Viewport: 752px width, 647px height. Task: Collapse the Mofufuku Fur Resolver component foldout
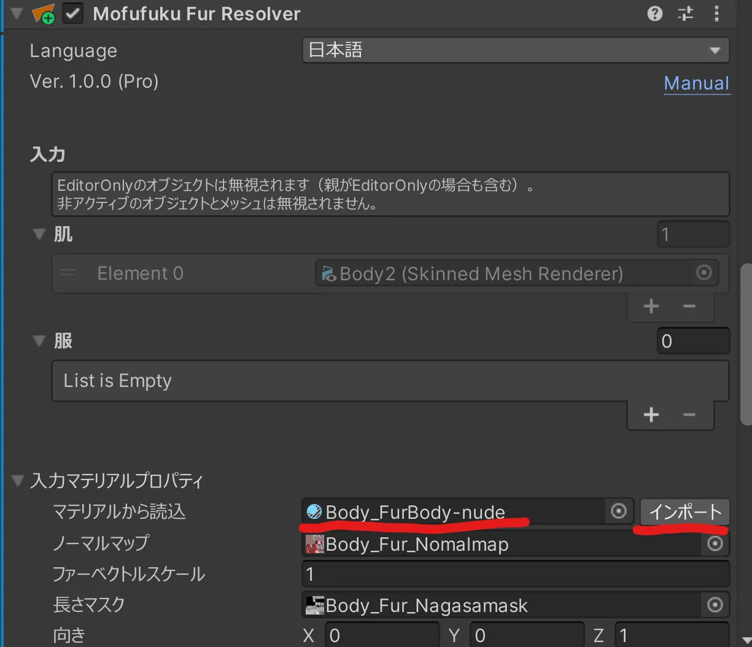point(17,13)
